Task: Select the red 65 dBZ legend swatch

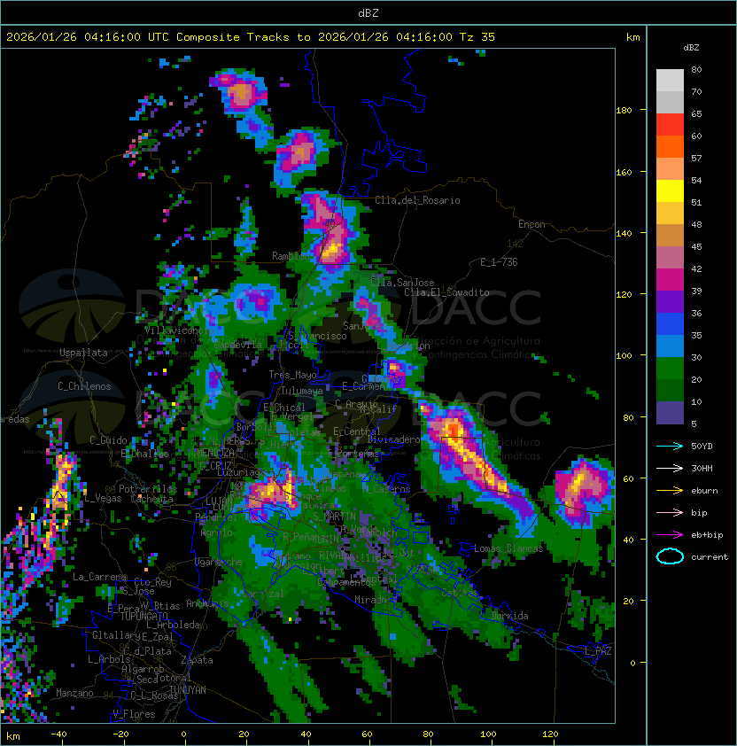Action: point(670,125)
